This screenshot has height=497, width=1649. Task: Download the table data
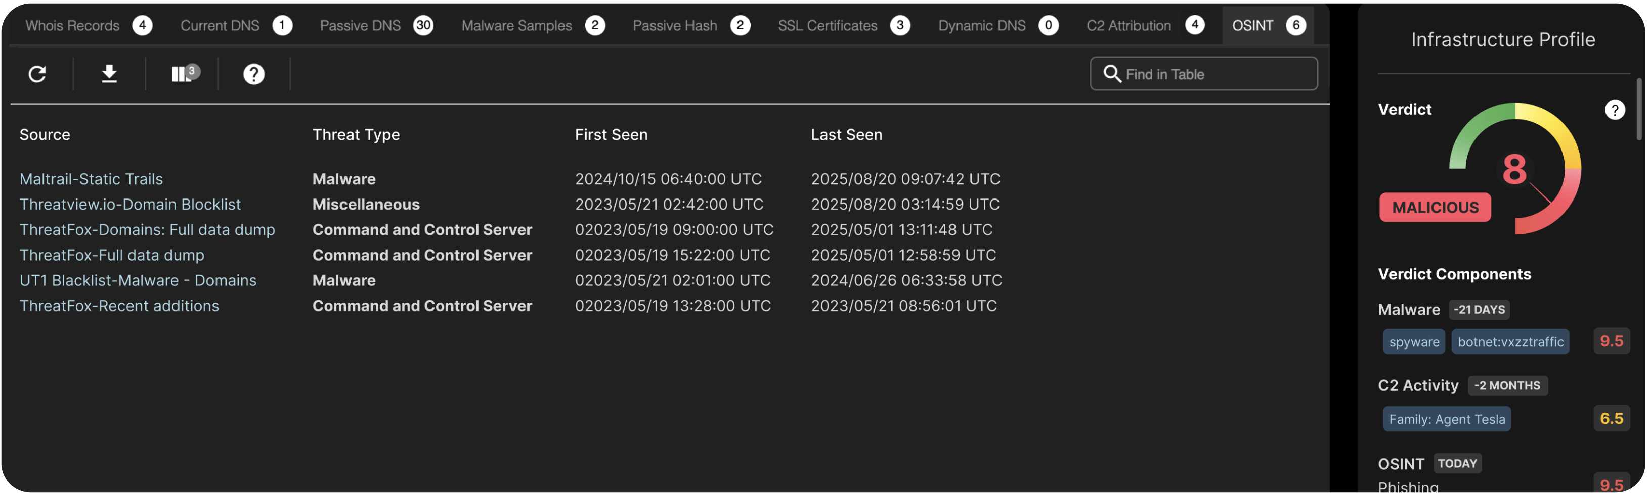[109, 74]
